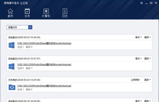Close the 傲梅集中备份 window
159x102 pixels.
coord(156,3)
